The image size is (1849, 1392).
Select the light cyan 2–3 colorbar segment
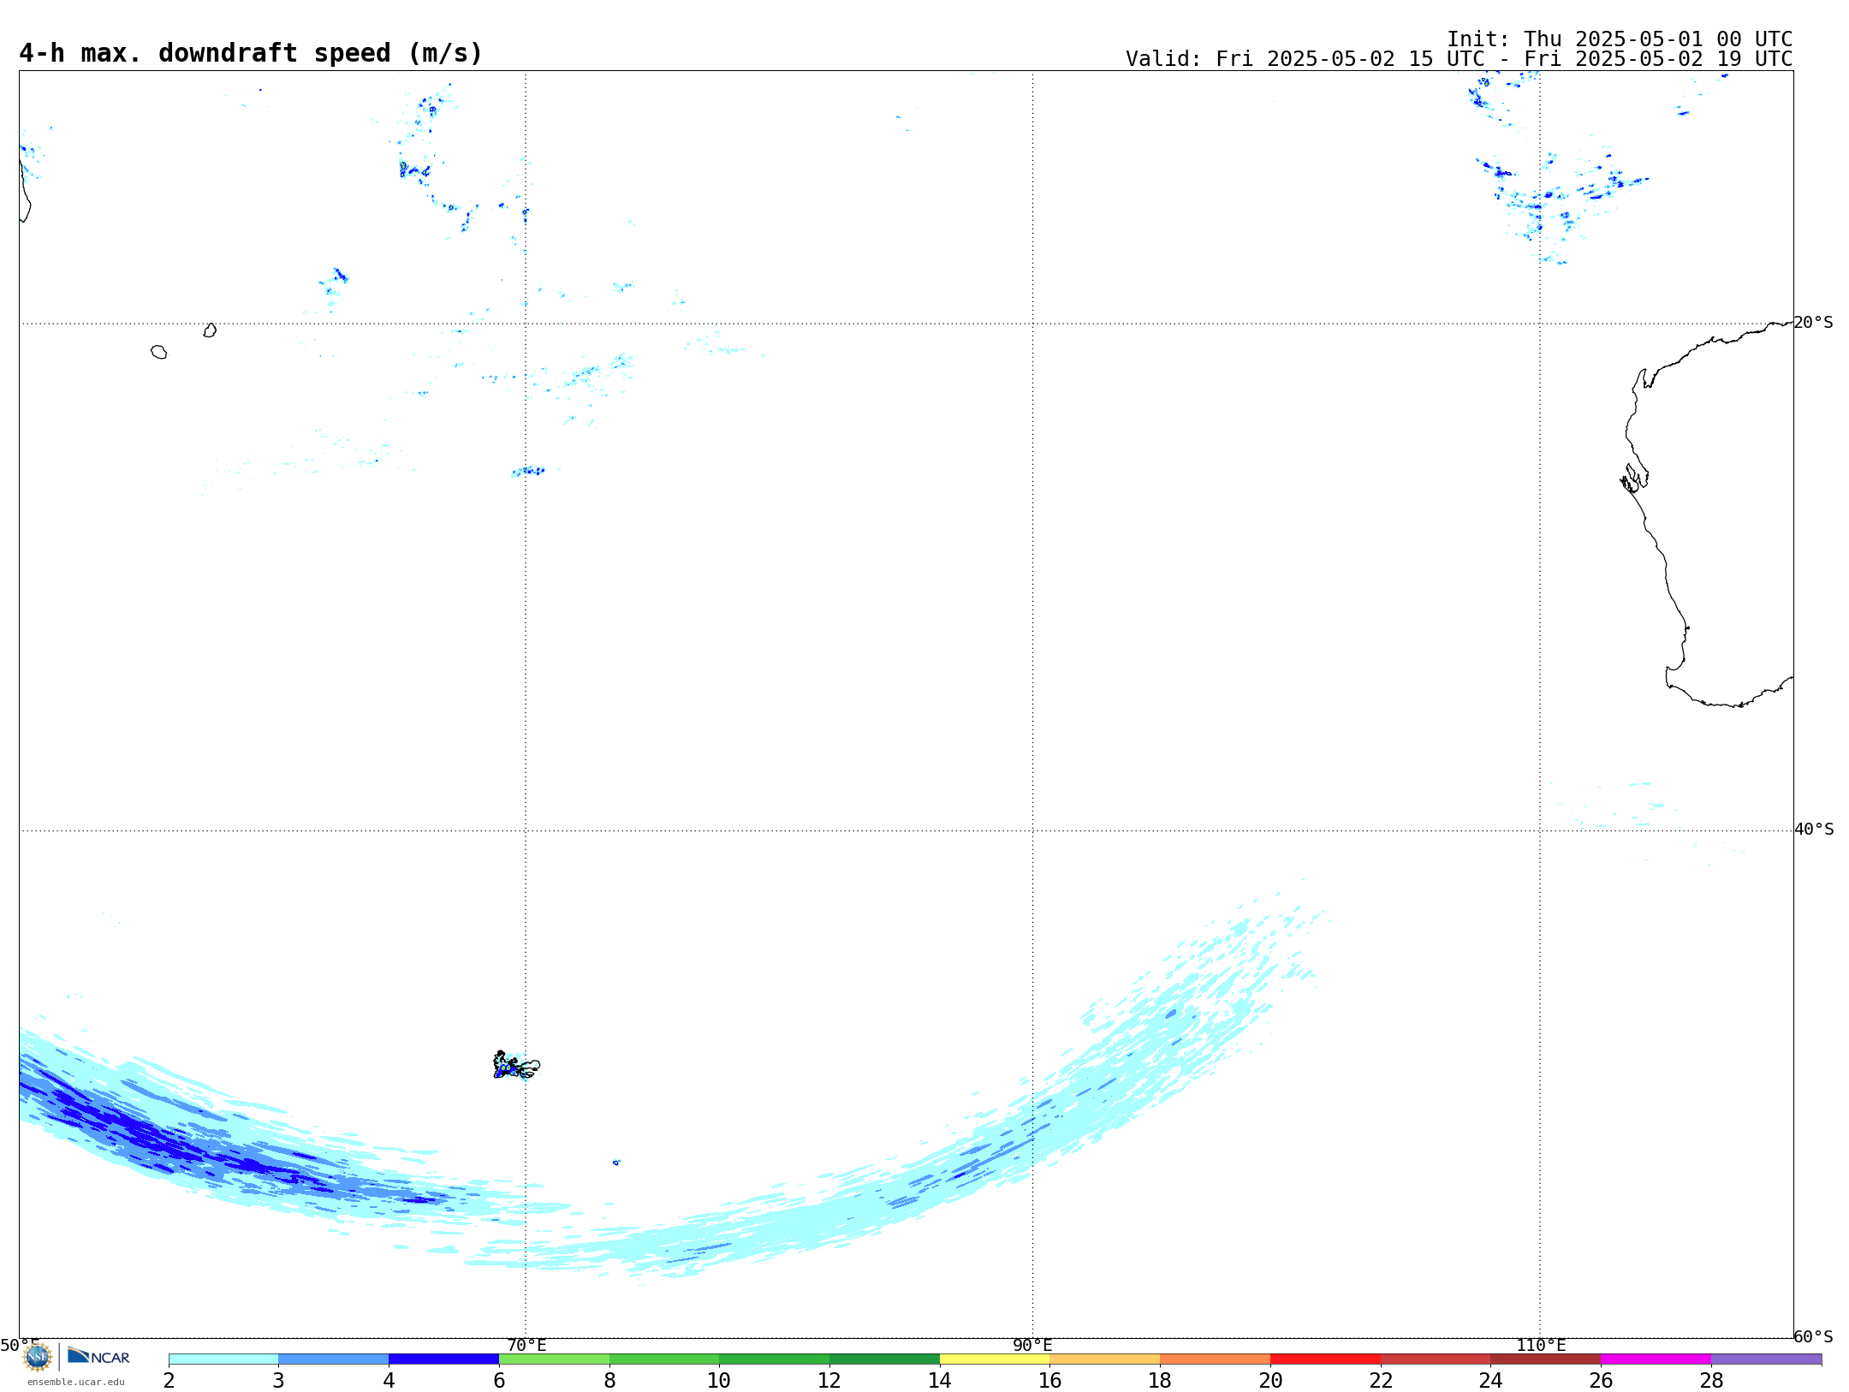[x=223, y=1359]
